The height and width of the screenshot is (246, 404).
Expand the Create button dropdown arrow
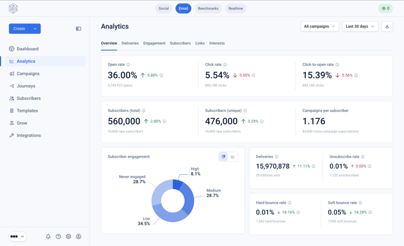[35, 28]
